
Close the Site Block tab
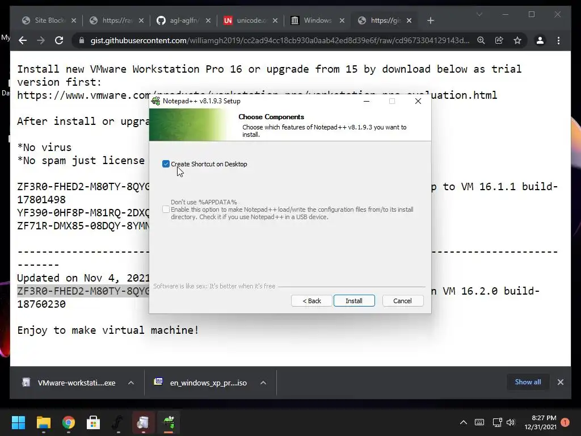point(74,21)
